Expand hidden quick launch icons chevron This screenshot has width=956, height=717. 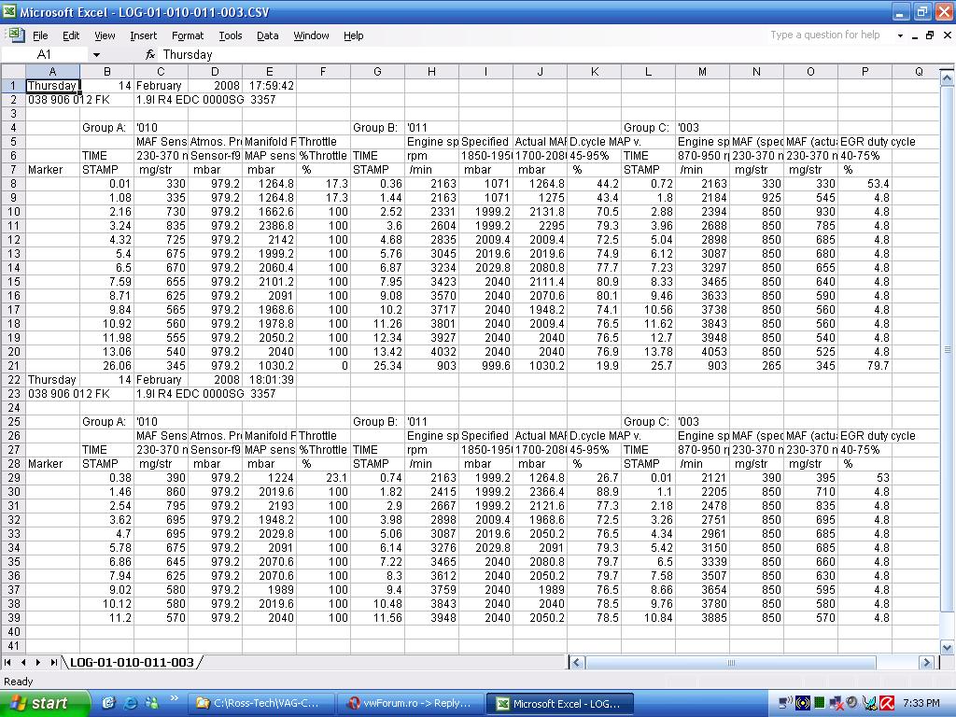[174, 699]
